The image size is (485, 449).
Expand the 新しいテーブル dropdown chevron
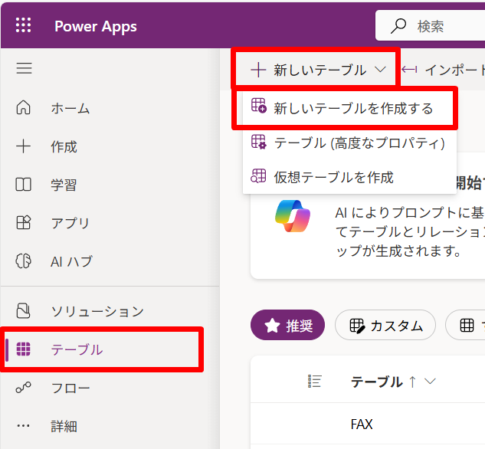click(x=380, y=70)
